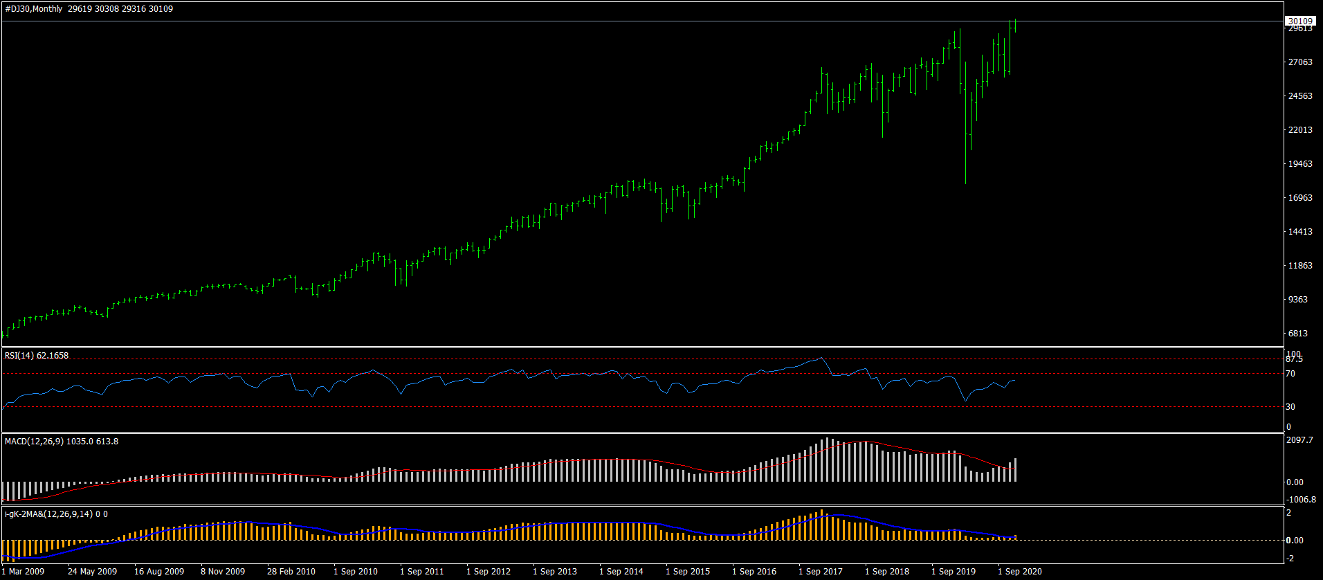Click the MACD scale value -1006.8
Image resolution: width=1323 pixels, height=580 pixels.
[1301, 500]
